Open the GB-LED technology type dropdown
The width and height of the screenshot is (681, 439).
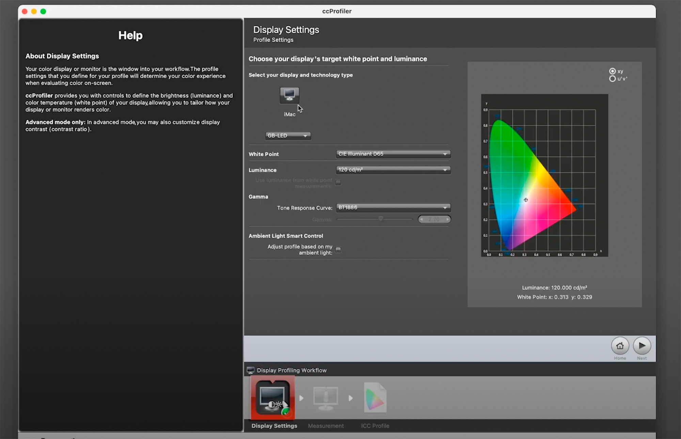click(x=288, y=136)
